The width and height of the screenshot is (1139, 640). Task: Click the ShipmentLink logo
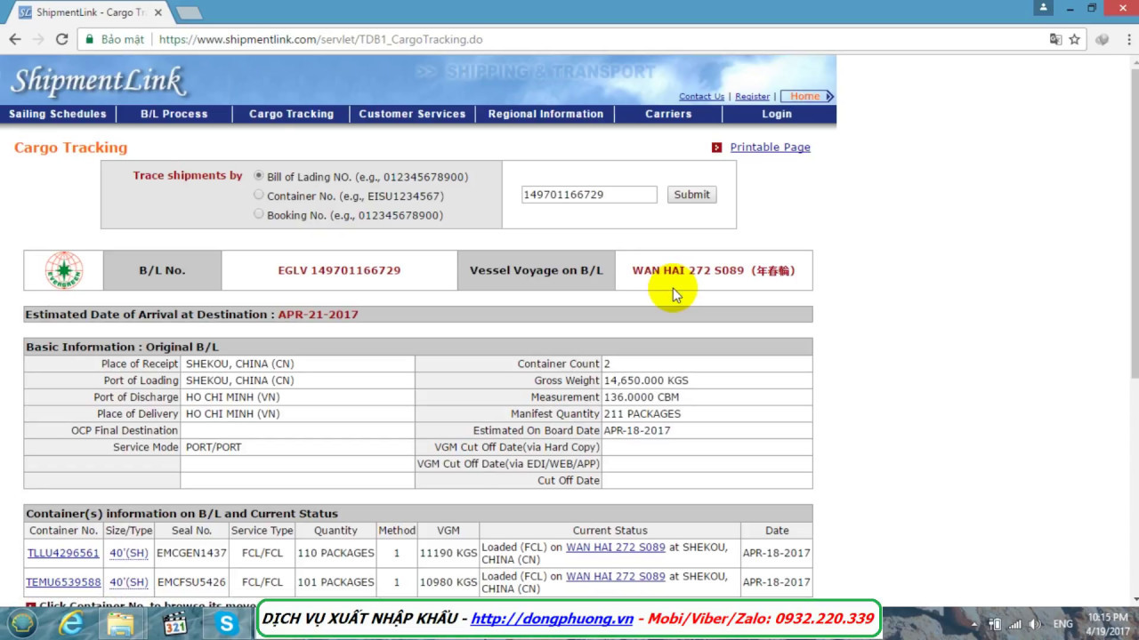point(98,81)
